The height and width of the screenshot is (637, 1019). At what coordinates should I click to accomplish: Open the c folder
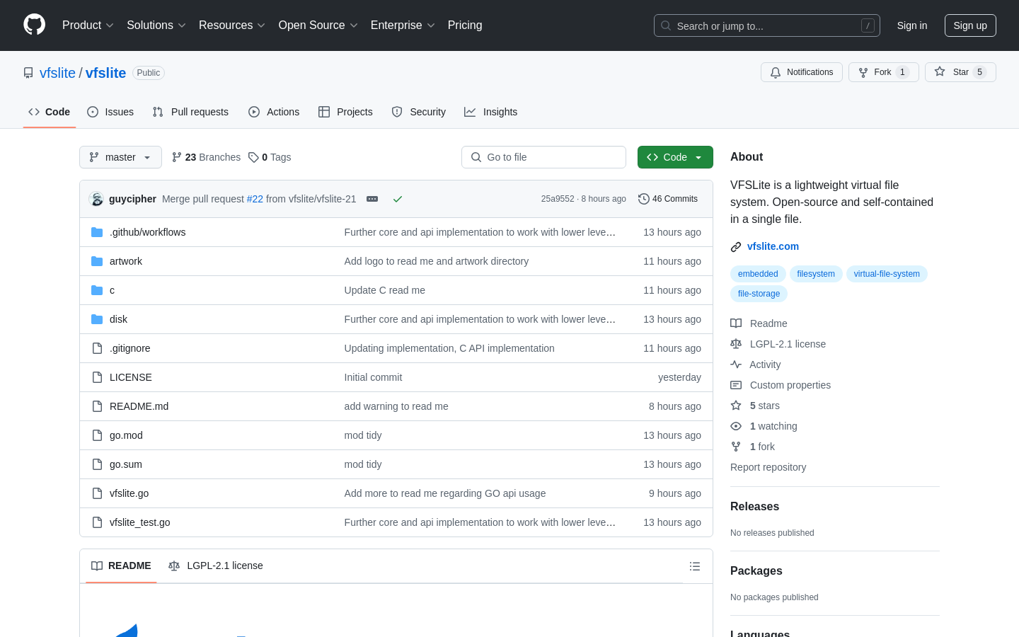[x=112, y=290]
